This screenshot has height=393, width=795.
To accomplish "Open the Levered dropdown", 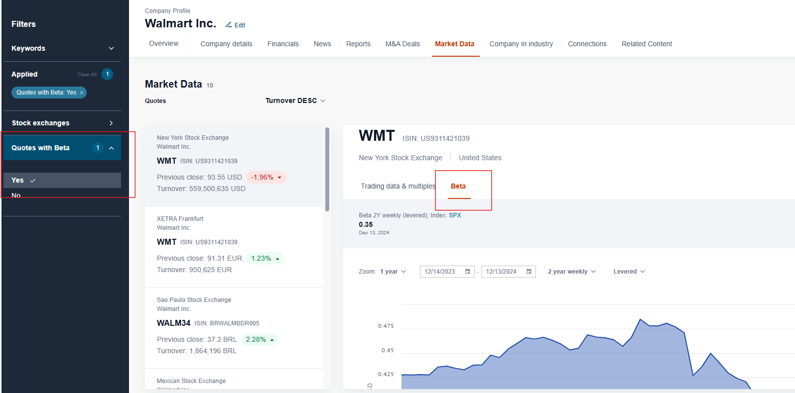I will [x=629, y=272].
